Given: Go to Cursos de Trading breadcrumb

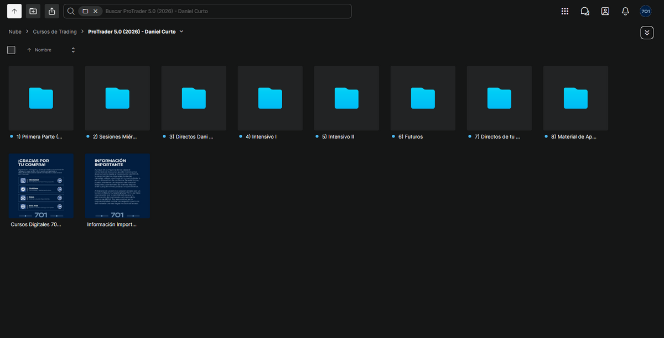Looking at the screenshot, I should tap(55, 31).
